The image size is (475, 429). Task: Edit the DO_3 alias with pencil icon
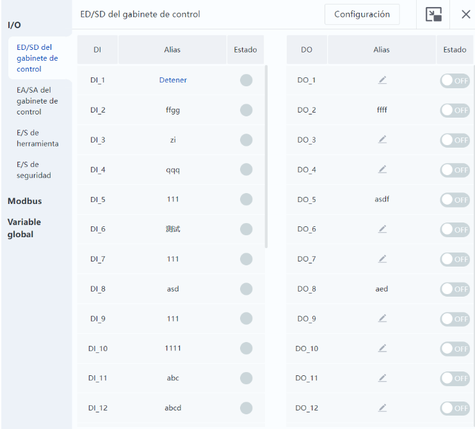pyautogui.click(x=382, y=139)
